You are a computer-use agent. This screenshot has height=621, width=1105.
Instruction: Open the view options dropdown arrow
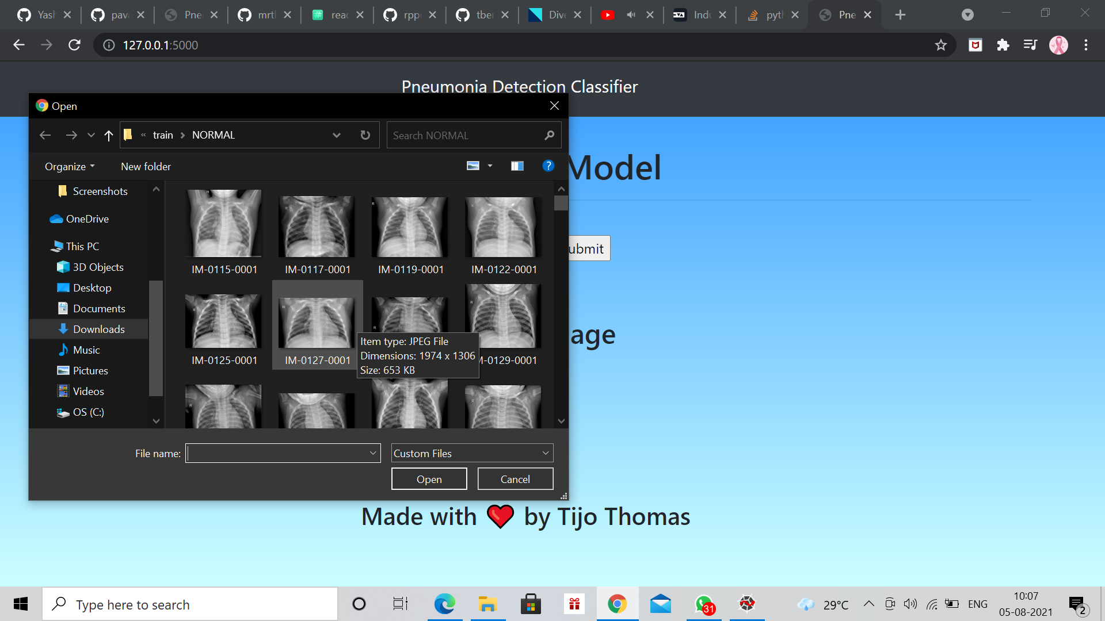coord(490,166)
